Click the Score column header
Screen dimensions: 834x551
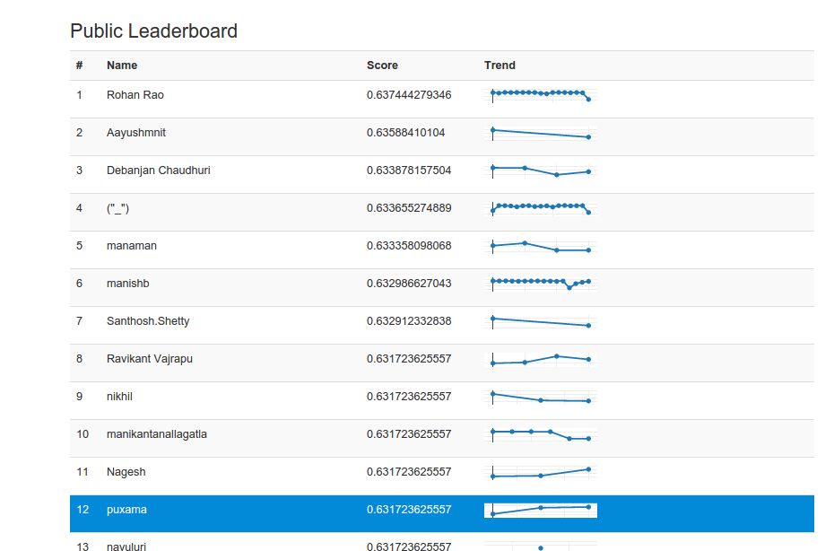(x=382, y=66)
